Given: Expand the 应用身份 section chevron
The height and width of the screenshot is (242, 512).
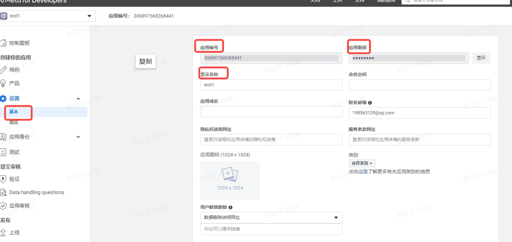Looking at the screenshot, I should point(78,137).
